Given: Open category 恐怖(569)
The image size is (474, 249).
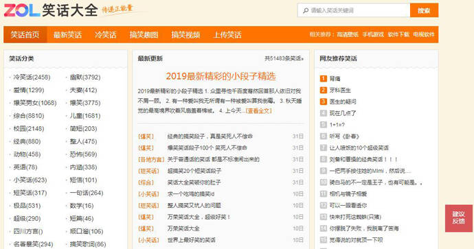Looking at the screenshot, I should coord(83,154).
